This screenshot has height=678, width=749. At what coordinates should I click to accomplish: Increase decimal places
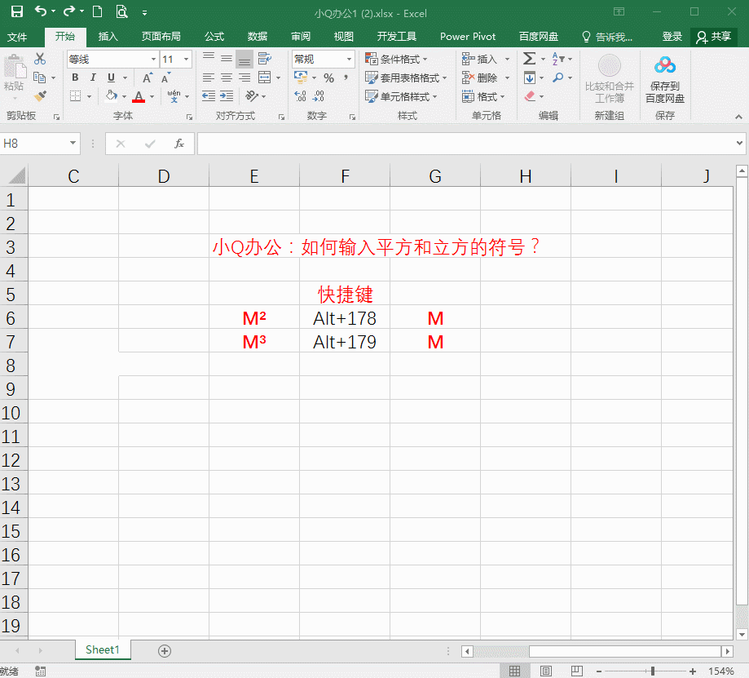(x=300, y=96)
